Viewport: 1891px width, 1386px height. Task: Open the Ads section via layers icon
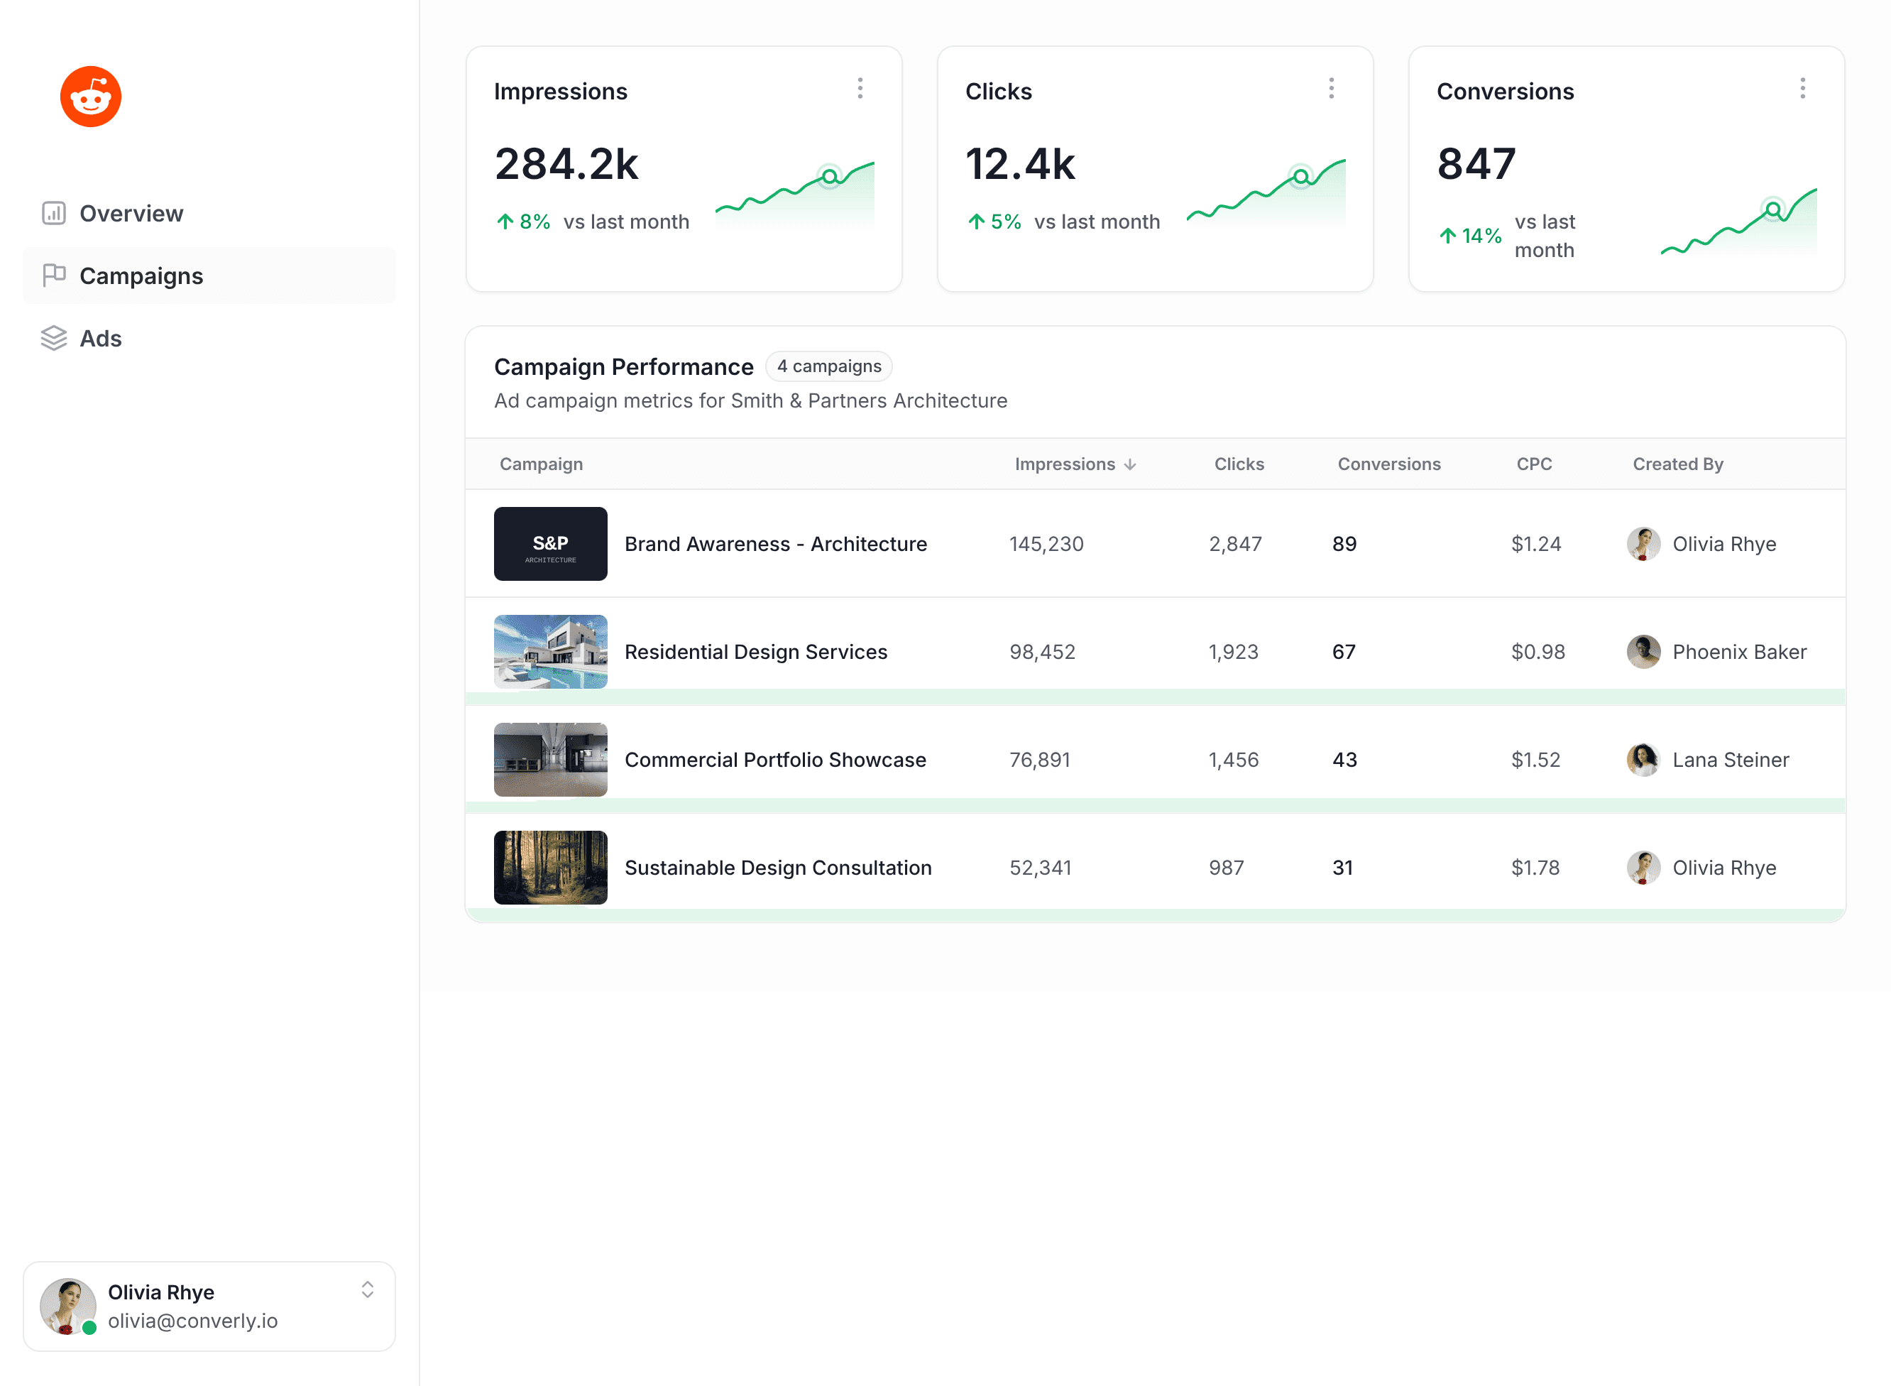[53, 337]
